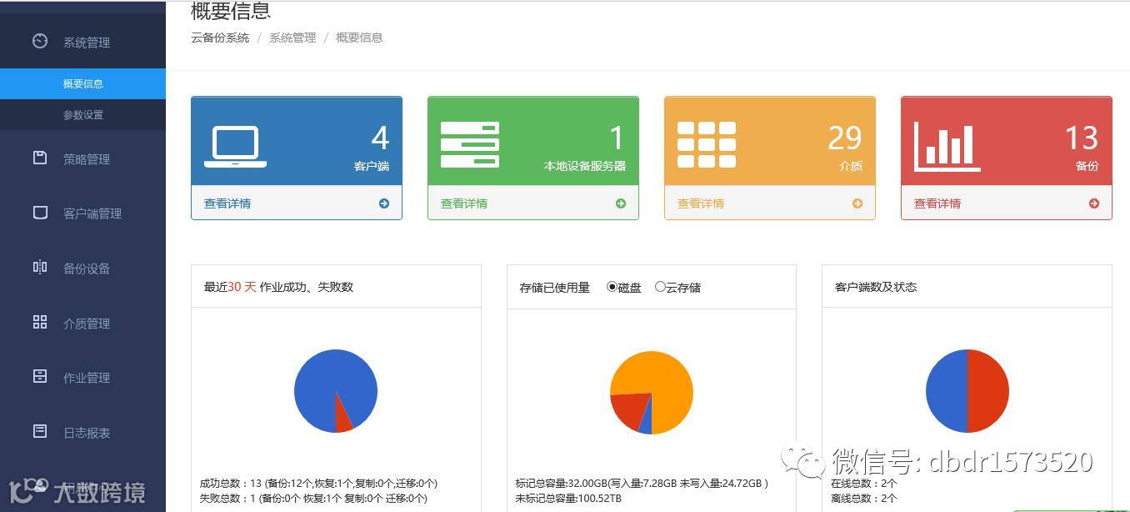Click the green arrow icon on 本地设备服务器 card
This screenshot has height=512, width=1130.
621,203
